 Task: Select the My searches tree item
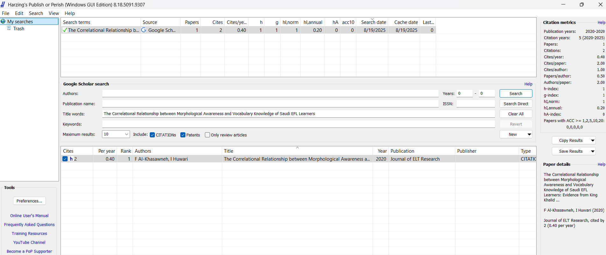coord(29,21)
